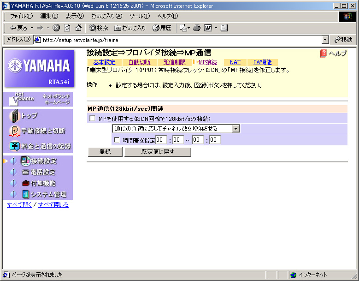359x281 pixels.
Task: Go to the Home page icon
Action: (78, 28)
